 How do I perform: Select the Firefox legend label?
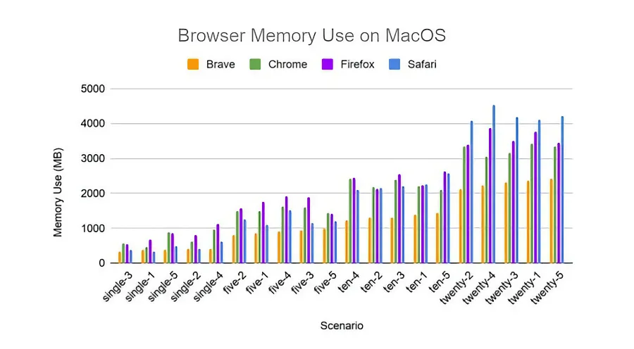point(356,65)
